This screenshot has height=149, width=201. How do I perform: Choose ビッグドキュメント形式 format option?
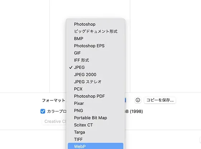pos(96,31)
